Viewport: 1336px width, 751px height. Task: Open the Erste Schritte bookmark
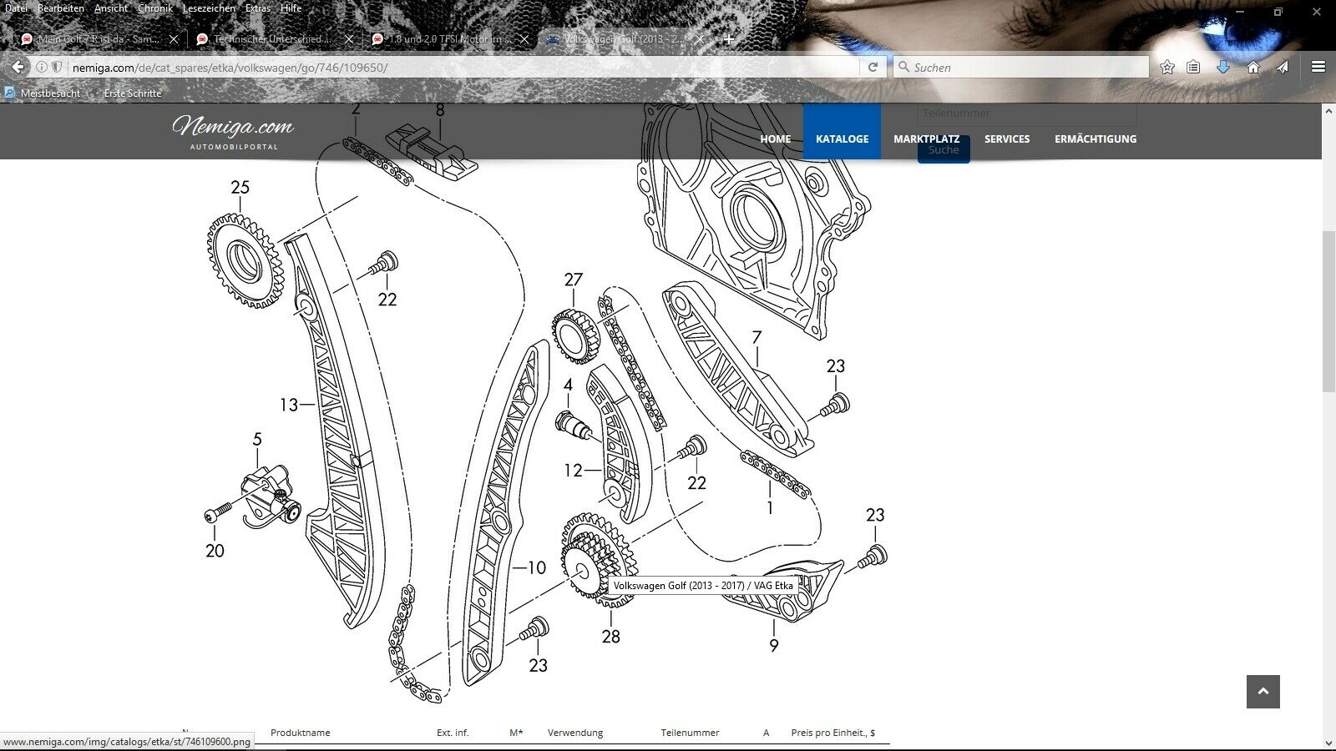[x=125, y=93]
